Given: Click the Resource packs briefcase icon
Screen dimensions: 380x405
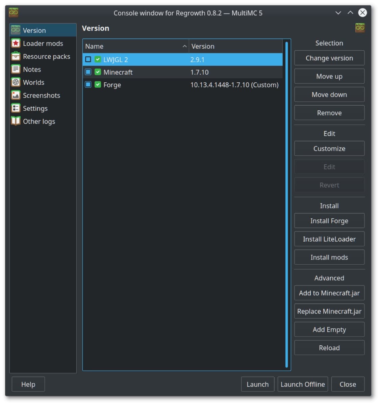Looking at the screenshot, I should [x=16, y=56].
